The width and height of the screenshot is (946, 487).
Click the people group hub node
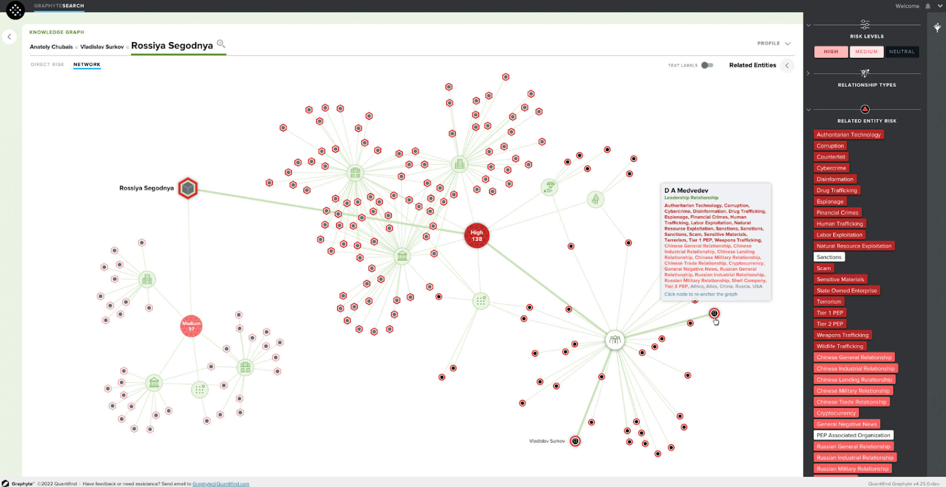(615, 340)
